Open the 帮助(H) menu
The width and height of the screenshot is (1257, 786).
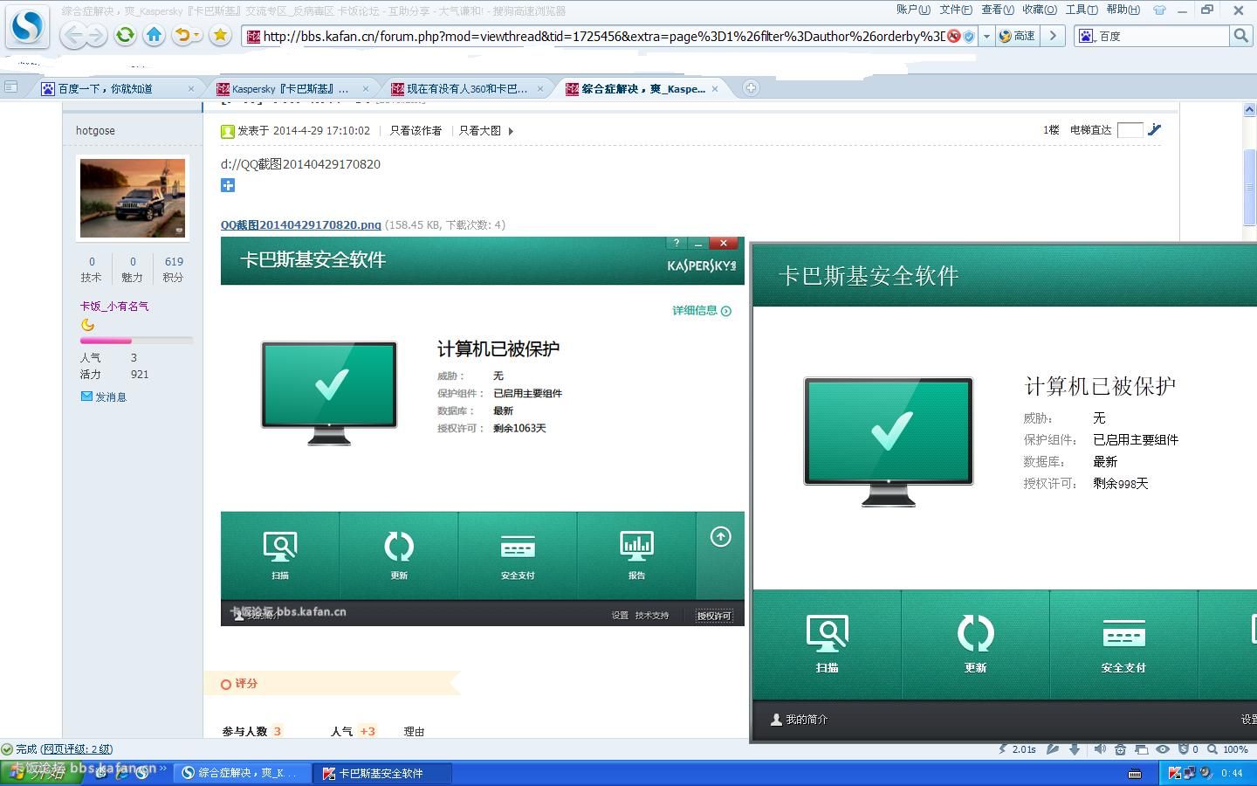[x=1123, y=10]
